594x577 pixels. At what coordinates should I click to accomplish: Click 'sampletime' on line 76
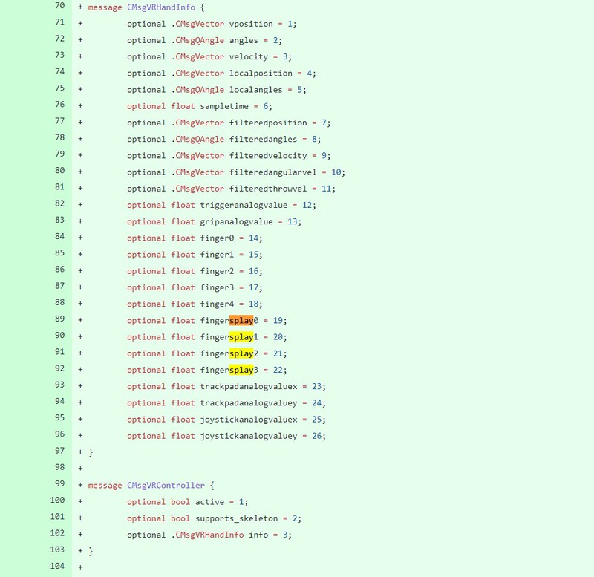(224, 106)
